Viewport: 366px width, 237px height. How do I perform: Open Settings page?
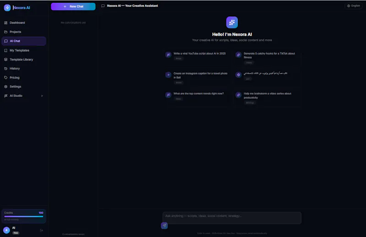point(24,86)
